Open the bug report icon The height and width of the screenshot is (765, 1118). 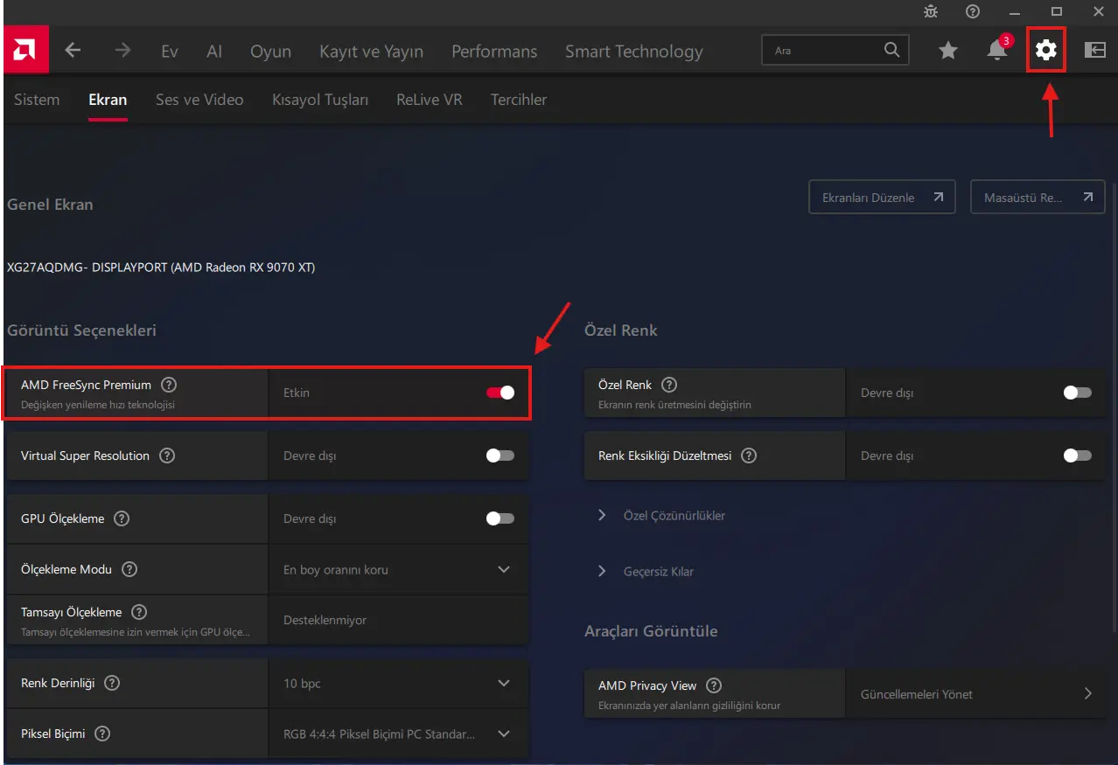[x=931, y=11]
